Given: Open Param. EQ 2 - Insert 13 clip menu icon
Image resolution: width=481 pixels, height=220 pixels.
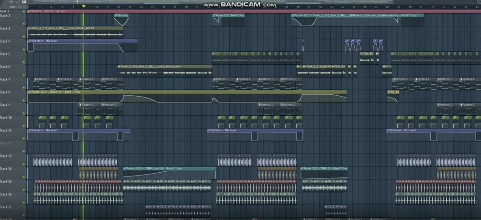Looking at the screenshot, I should coord(30,92).
